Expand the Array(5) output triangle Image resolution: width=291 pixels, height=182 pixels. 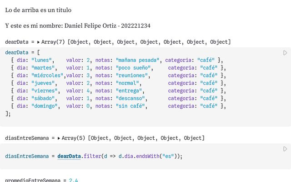pyautogui.click(x=59, y=138)
